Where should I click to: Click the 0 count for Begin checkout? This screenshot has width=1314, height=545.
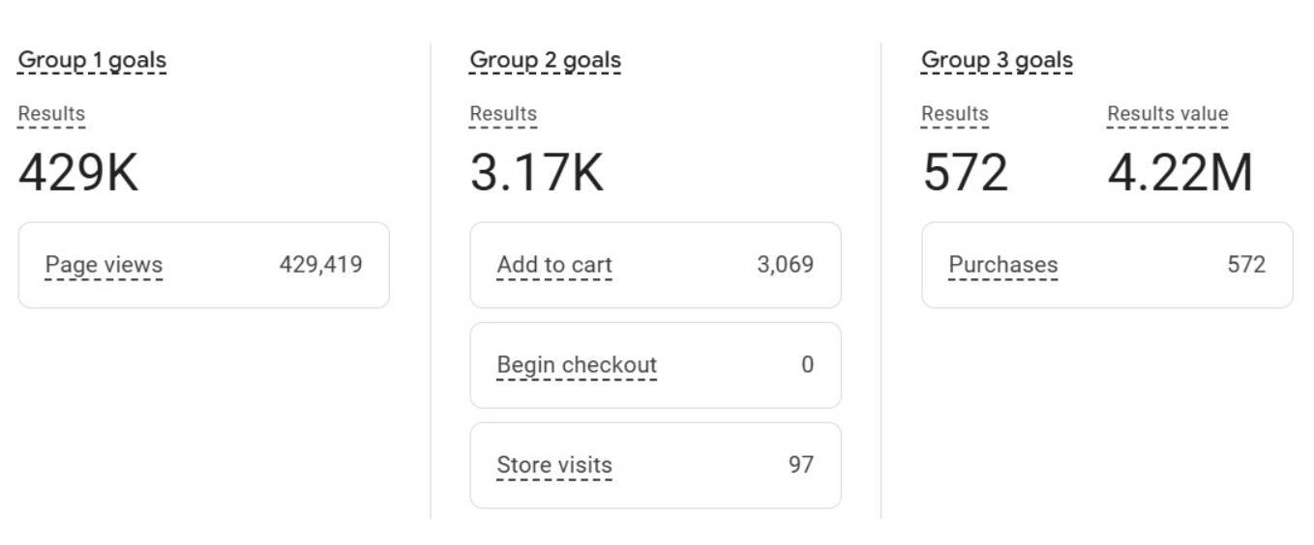(x=807, y=365)
